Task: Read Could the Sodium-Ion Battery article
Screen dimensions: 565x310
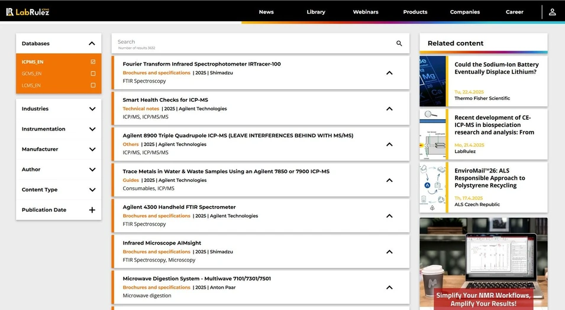Action: (496, 68)
